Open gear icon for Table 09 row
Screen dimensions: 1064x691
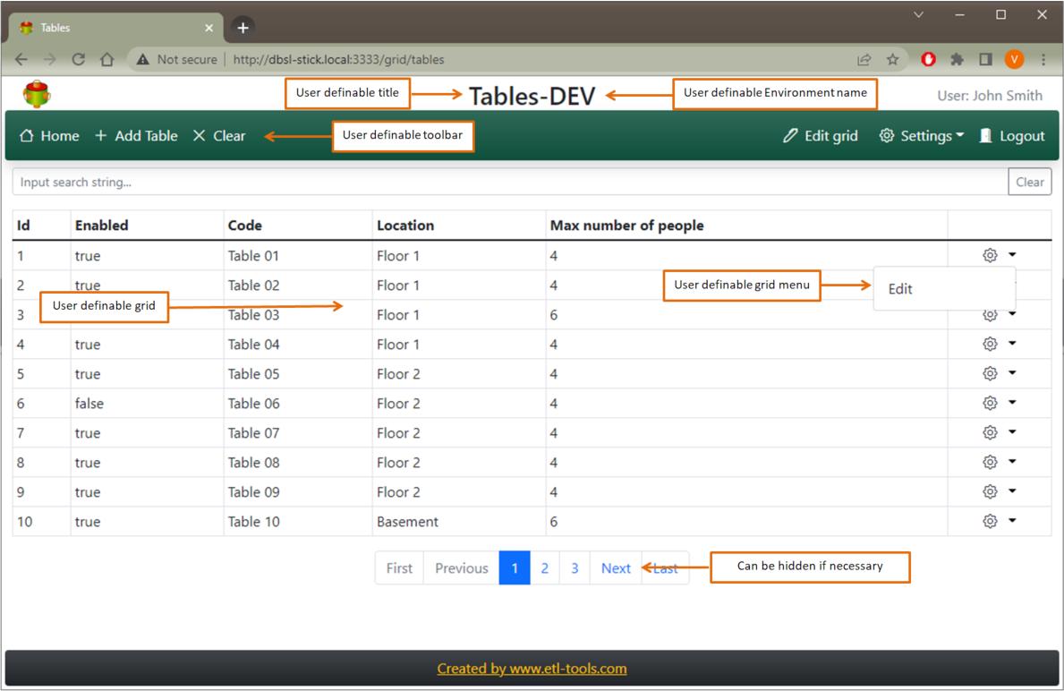[x=990, y=491]
